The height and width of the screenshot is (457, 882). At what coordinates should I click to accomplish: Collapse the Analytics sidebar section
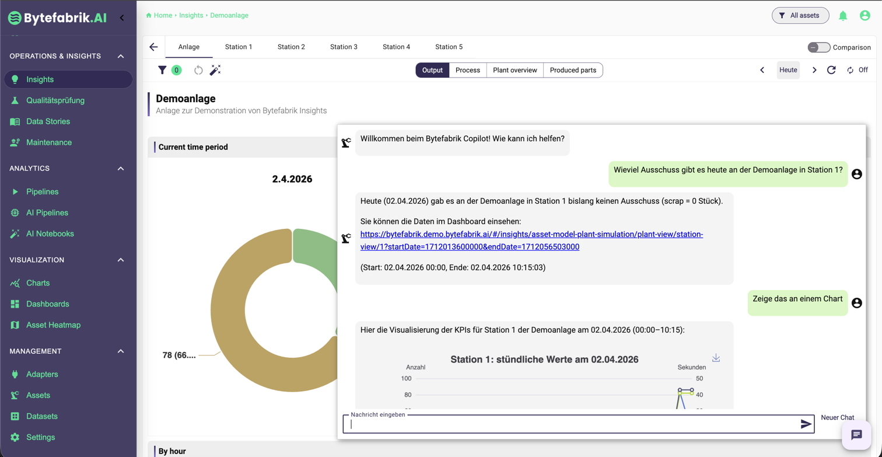pyautogui.click(x=121, y=169)
